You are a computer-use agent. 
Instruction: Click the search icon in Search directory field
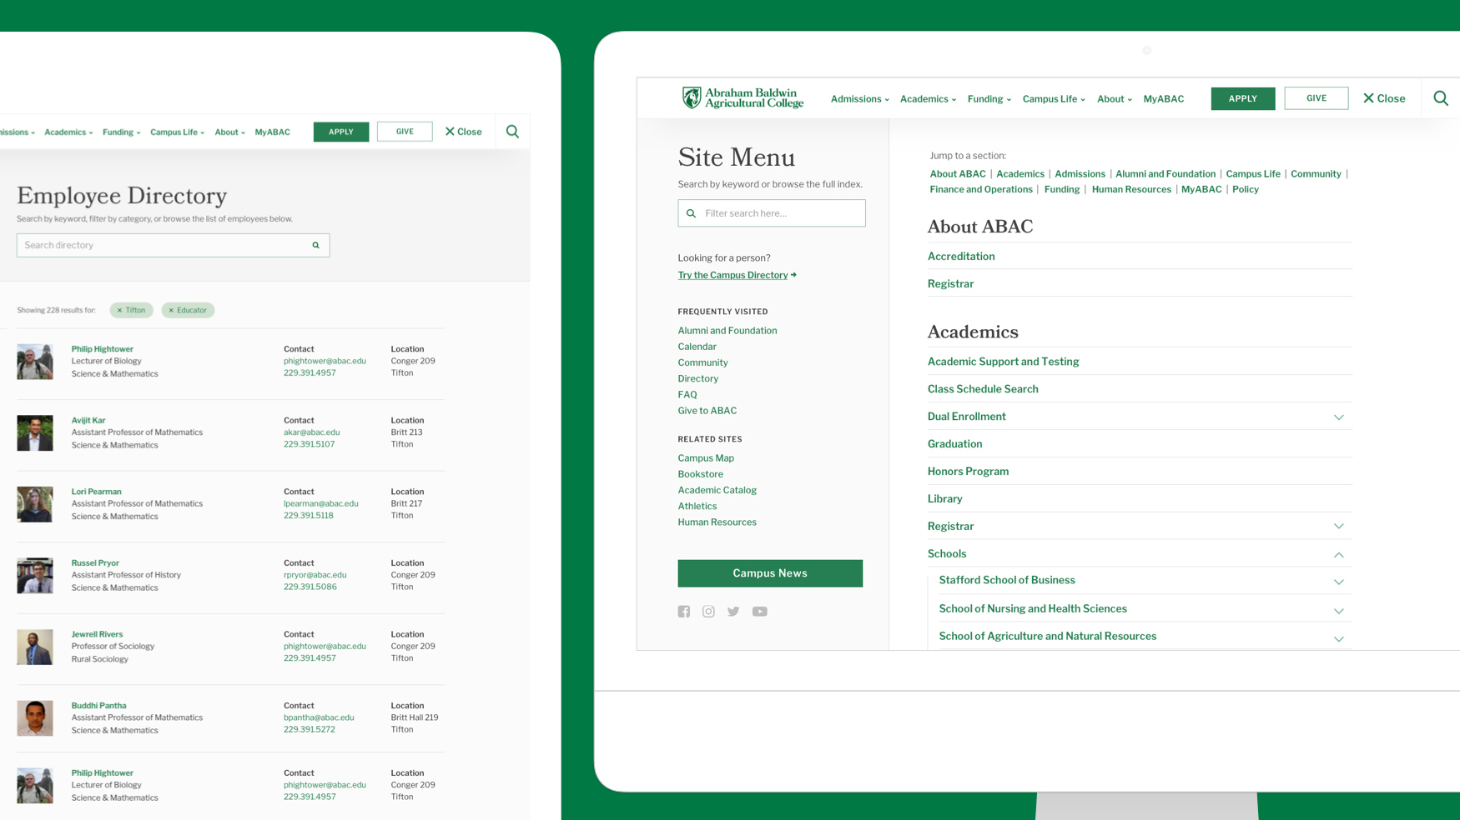point(316,245)
